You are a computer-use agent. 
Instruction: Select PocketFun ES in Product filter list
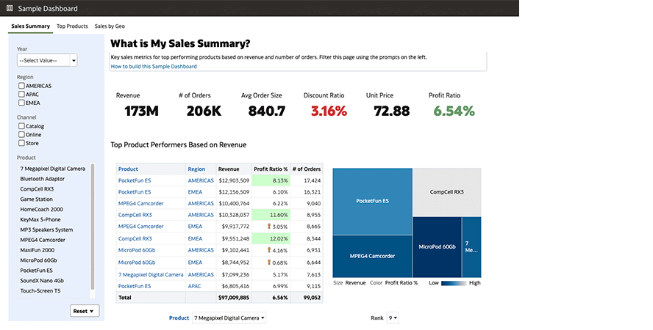[36, 270]
